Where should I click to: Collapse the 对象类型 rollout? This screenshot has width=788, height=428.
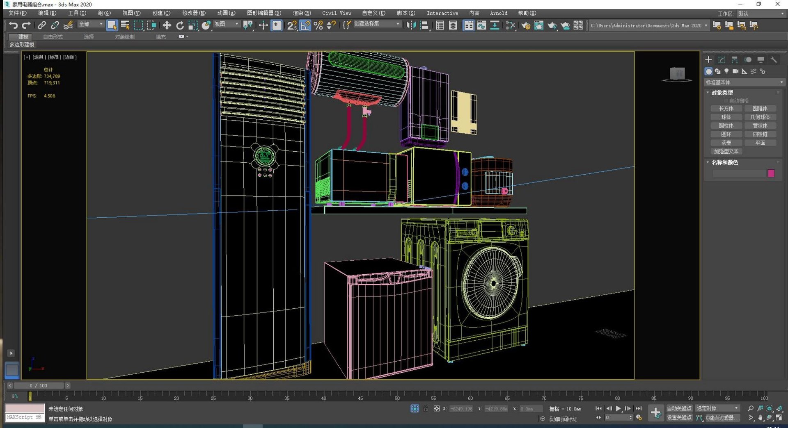pyautogui.click(x=722, y=93)
